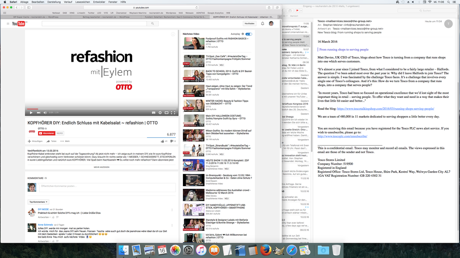Open Spotlight search in menu bar

448,2
